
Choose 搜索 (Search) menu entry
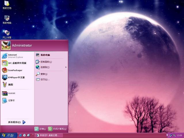[x=44, y=74]
